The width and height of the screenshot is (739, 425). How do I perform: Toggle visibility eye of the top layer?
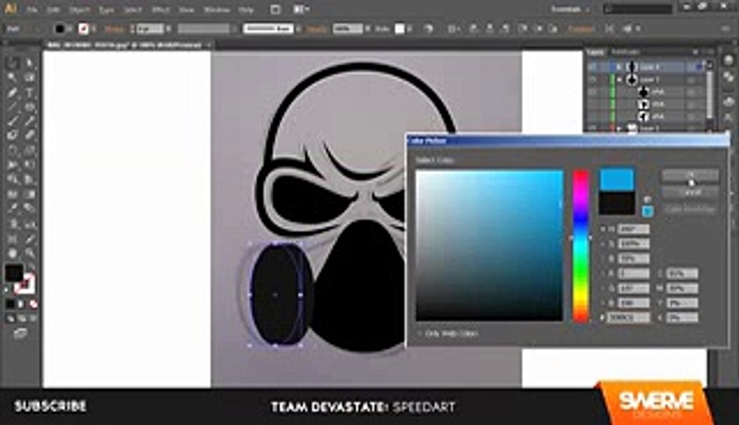(x=594, y=67)
